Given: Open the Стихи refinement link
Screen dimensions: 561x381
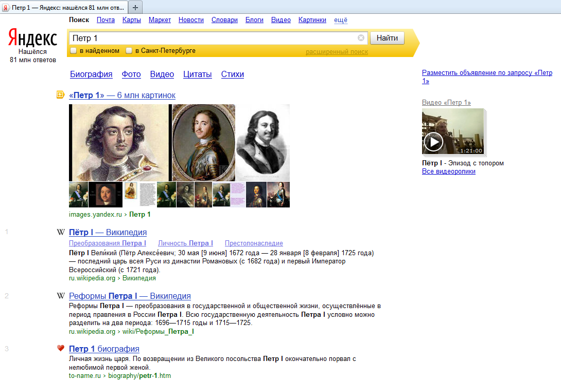Looking at the screenshot, I should (233, 74).
